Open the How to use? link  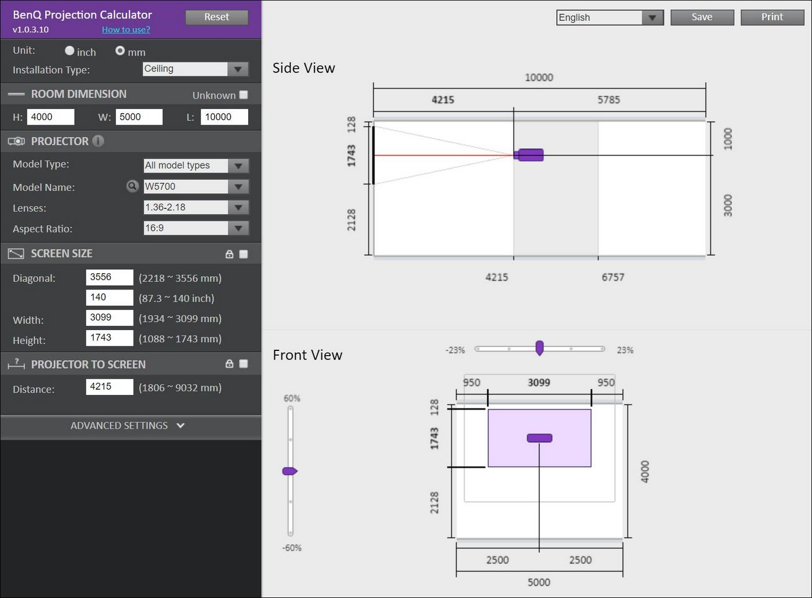point(126,30)
